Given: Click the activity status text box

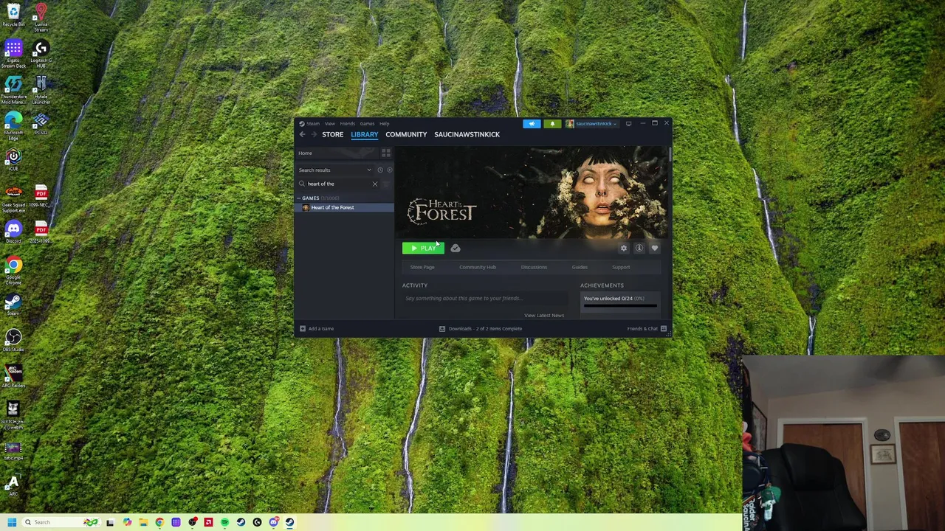Looking at the screenshot, I should tap(485, 298).
